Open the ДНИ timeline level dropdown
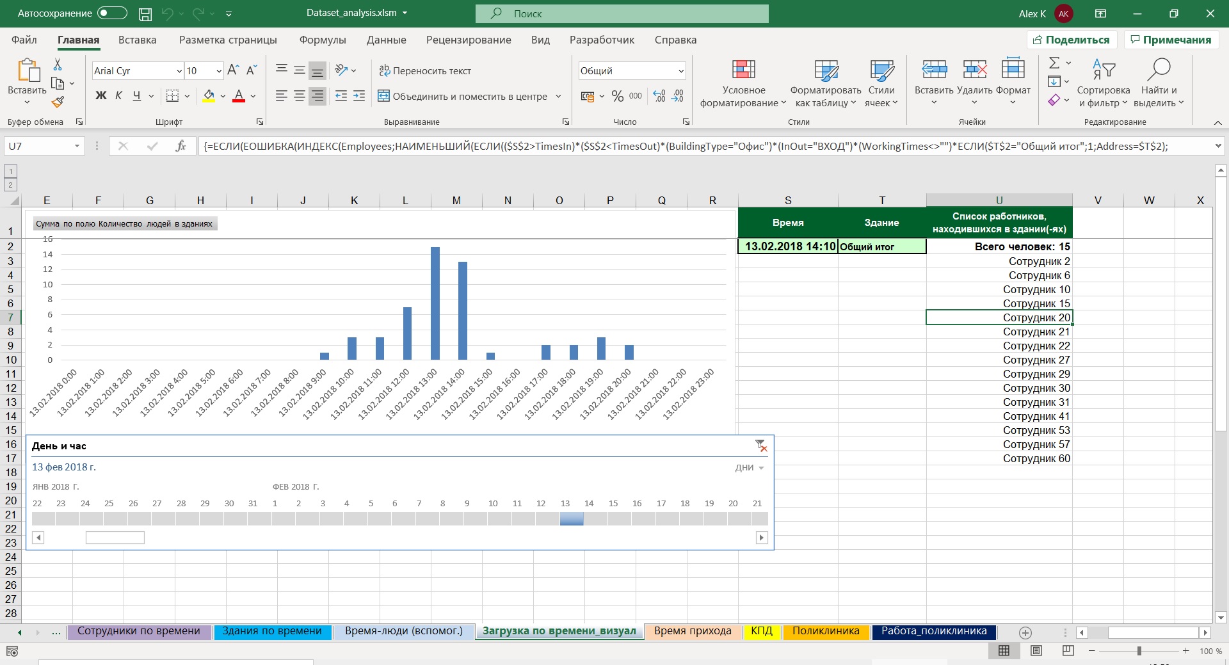This screenshot has width=1229, height=665. pyautogui.click(x=750, y=468)
